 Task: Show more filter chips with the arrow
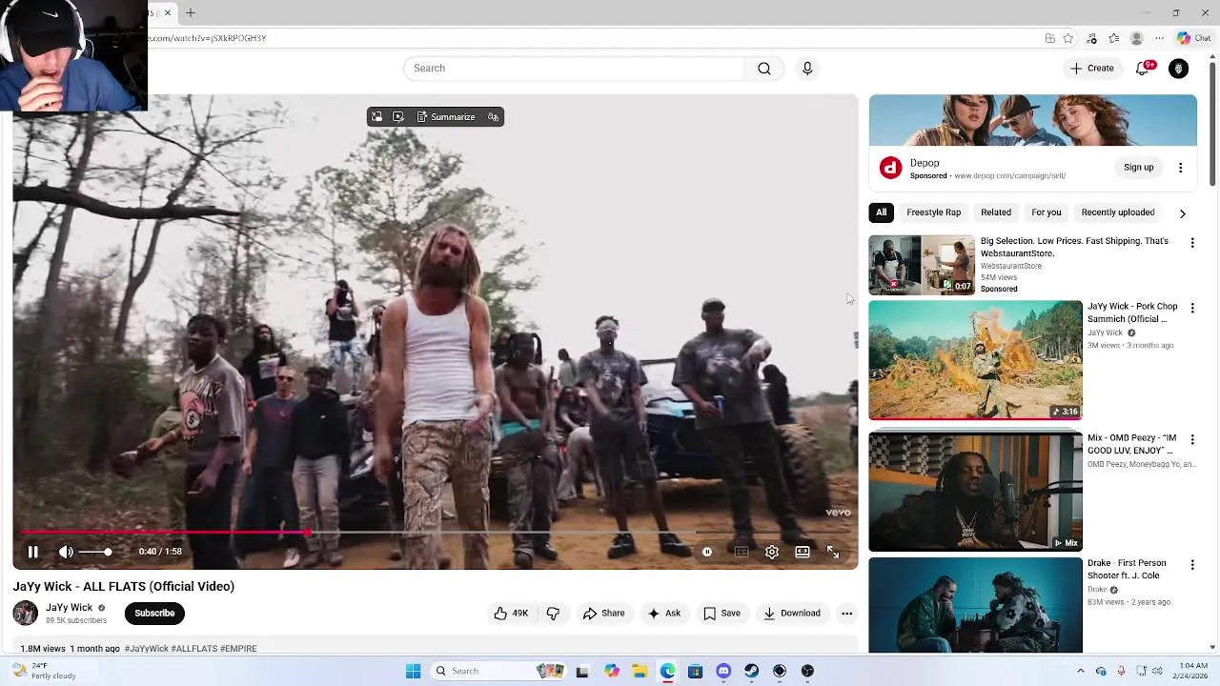coord(1183,213)
